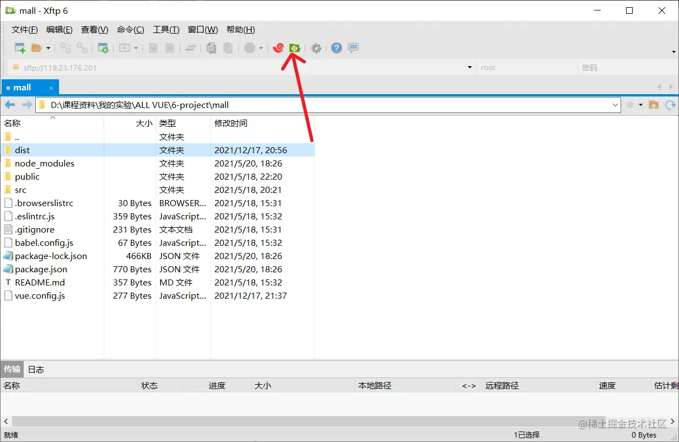Select the README.md file

point(157,282)
